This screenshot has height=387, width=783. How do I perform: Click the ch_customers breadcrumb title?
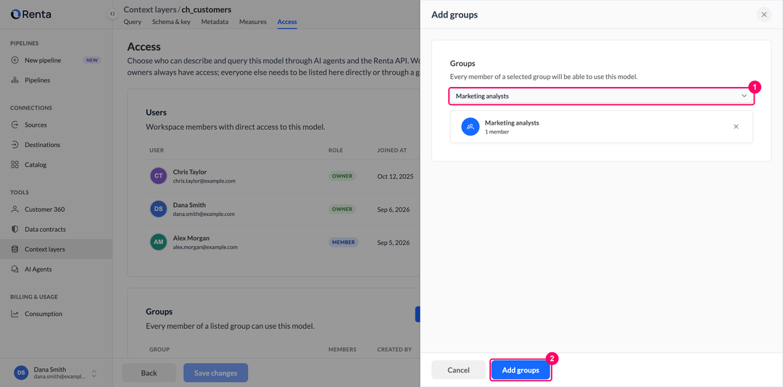(206, 9)
